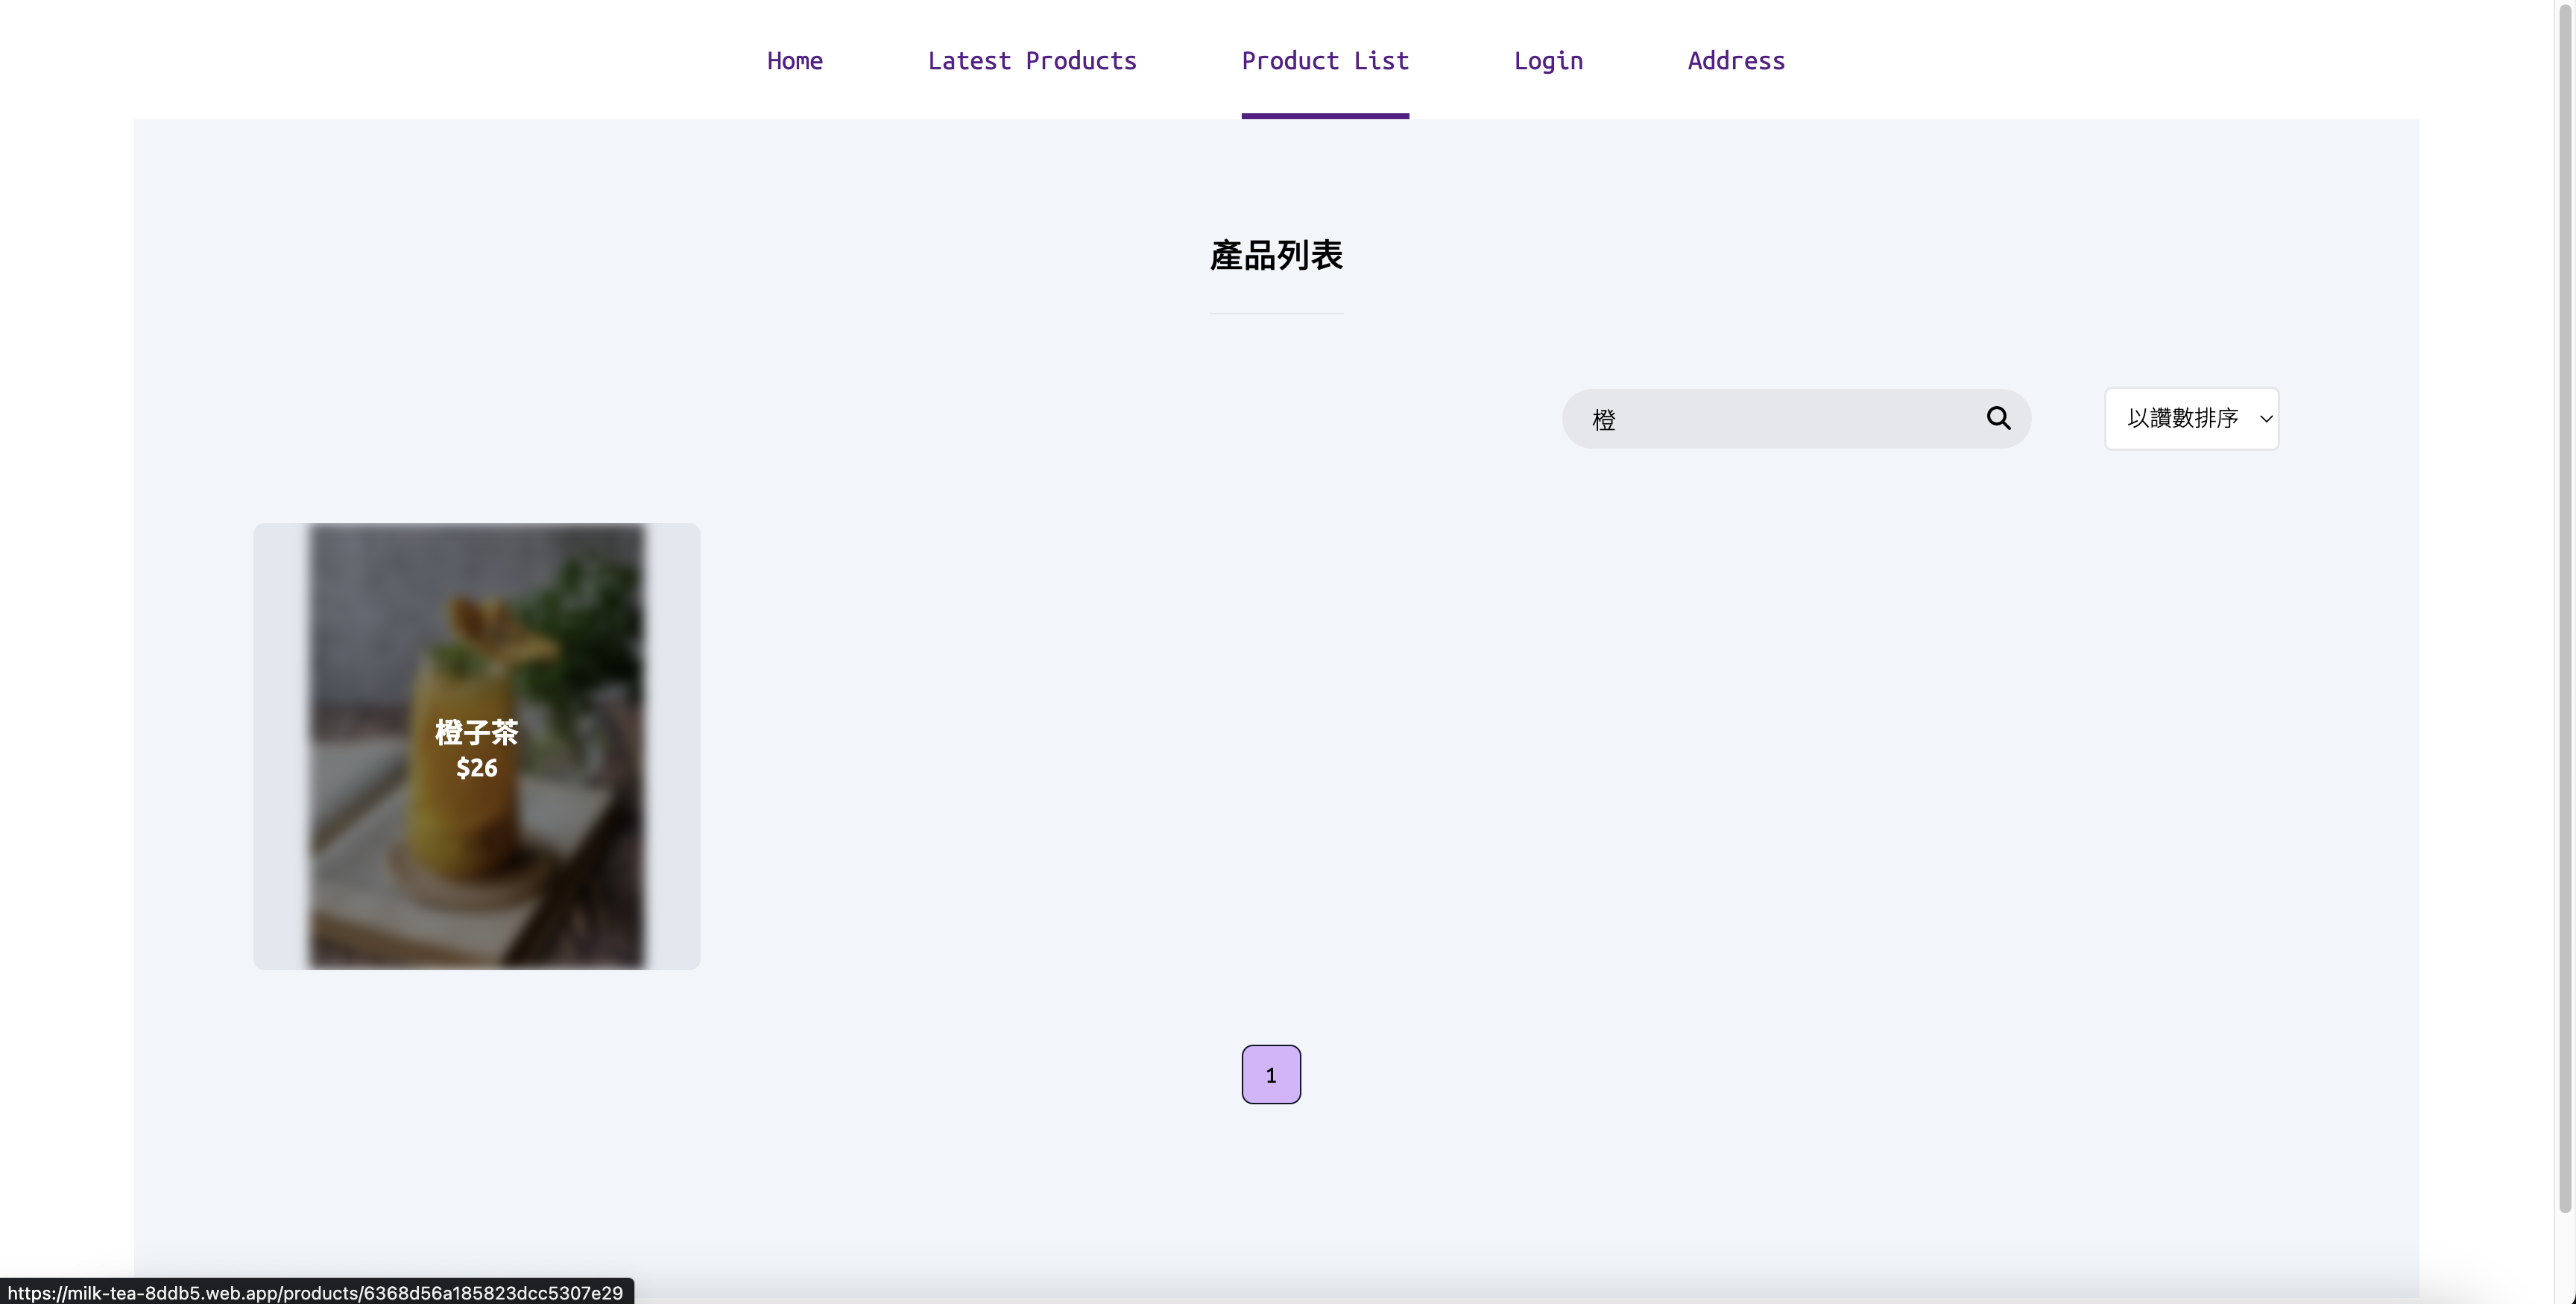The width and height of the screenshot is (2576, 1304).
Task: Go to the Home page
Action: point(794,60)
